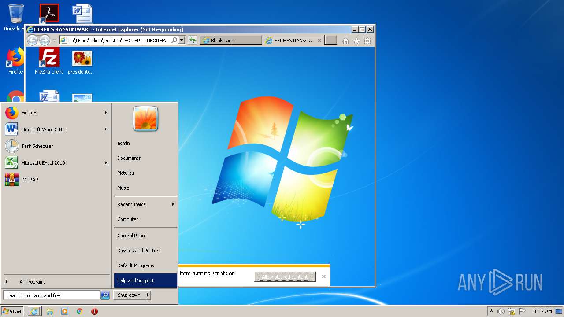Open the recent pages dropdown arrow
Screen dimensions: 564x317
click(55, 41)
